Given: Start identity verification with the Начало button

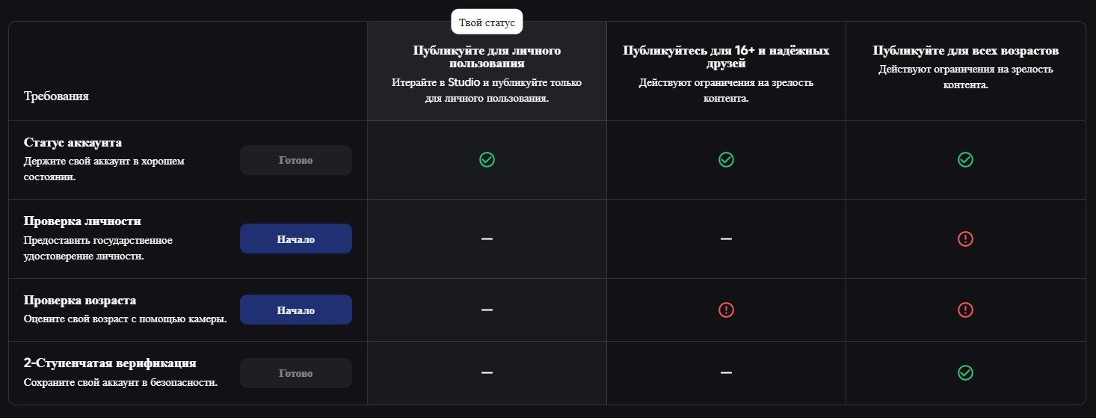Looking at the screenshot, I should coord(296,239).
